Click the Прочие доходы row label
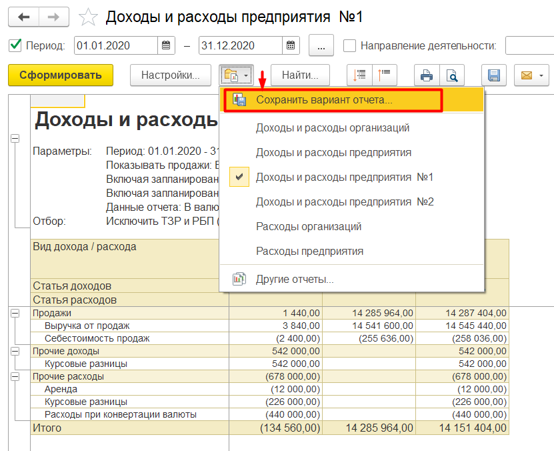Image resolution: width=554 pixels, height=451 pixels. click(66, 352)
